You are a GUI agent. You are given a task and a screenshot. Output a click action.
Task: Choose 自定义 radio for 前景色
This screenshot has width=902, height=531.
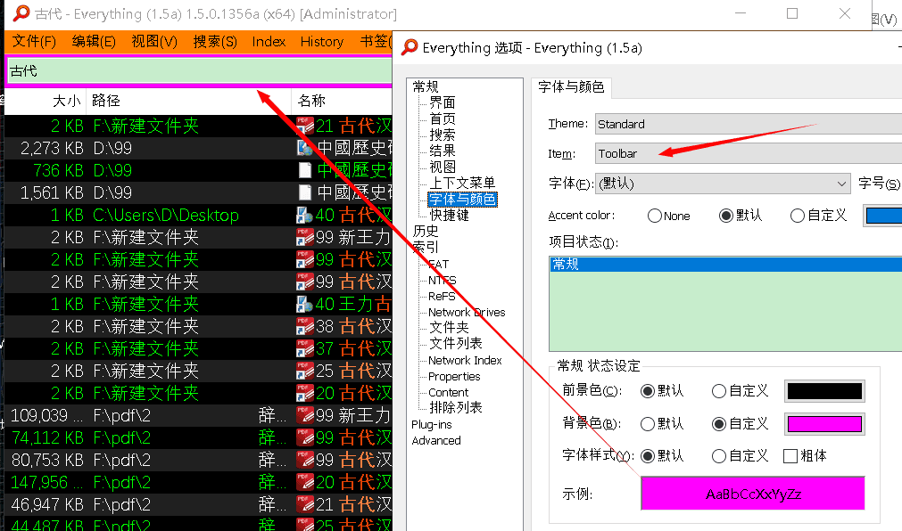click(x=719, y=391)
